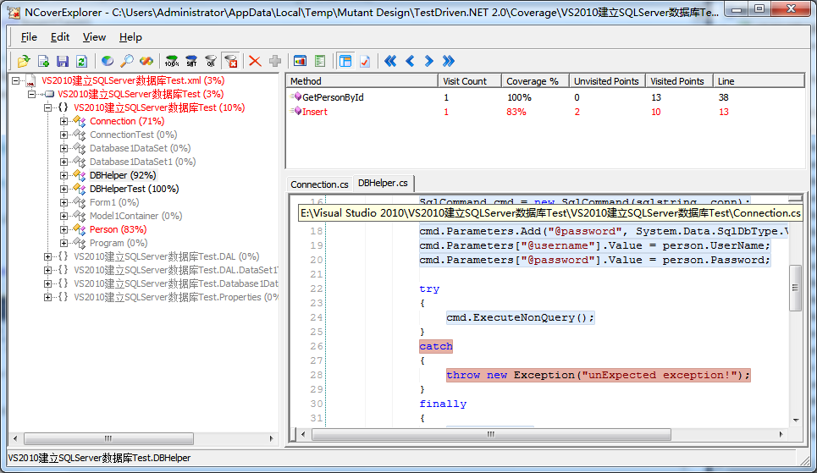This screenshot has width=817, height=473.
Task: Click the multicolored loop toolbar icon
Action: click(146, 62)
